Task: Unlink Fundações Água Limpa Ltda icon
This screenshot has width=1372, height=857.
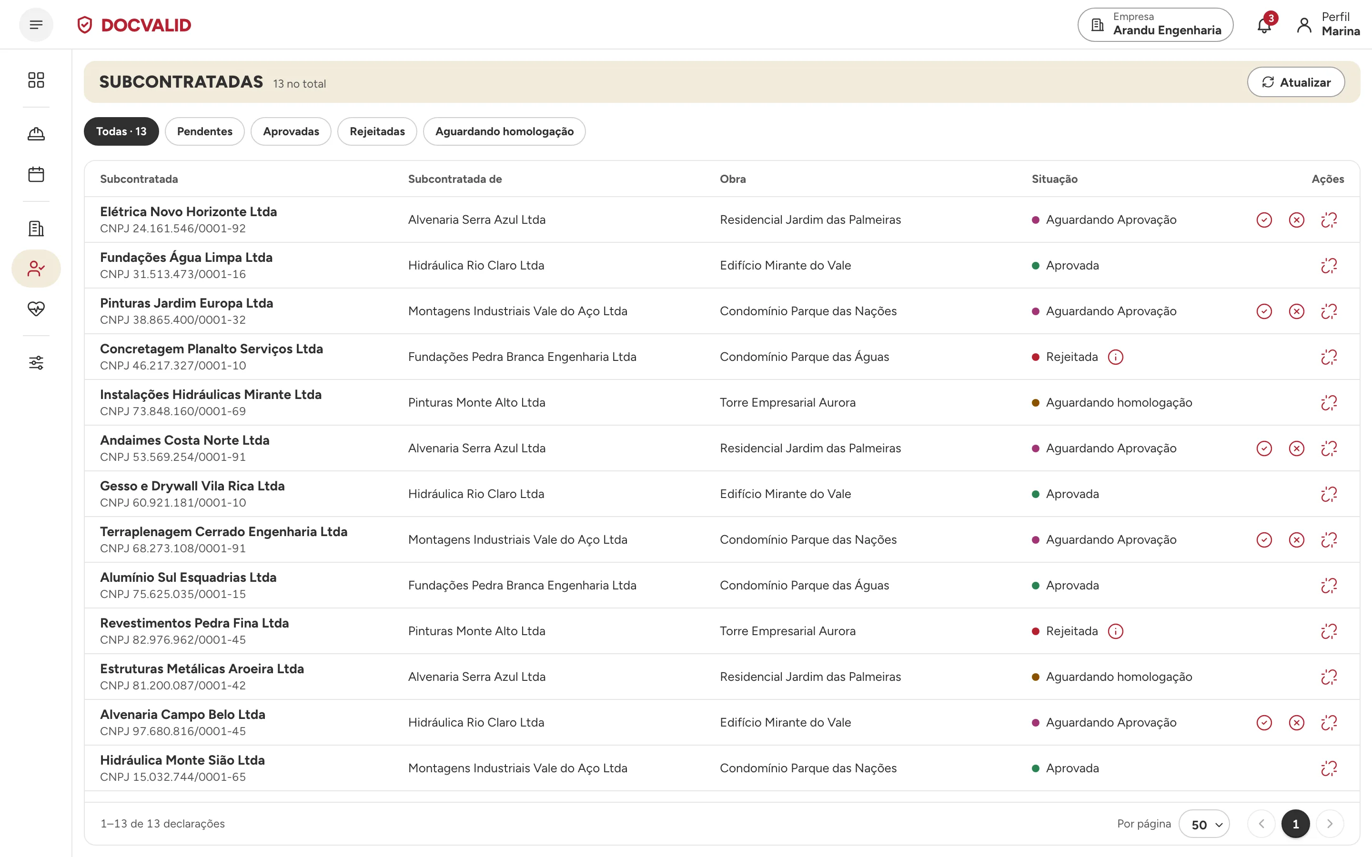Action: point(1329,265)
